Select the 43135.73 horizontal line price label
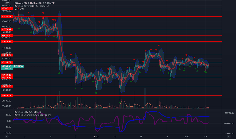The height and width of the screenshot is (139, 236). point(7,62)
